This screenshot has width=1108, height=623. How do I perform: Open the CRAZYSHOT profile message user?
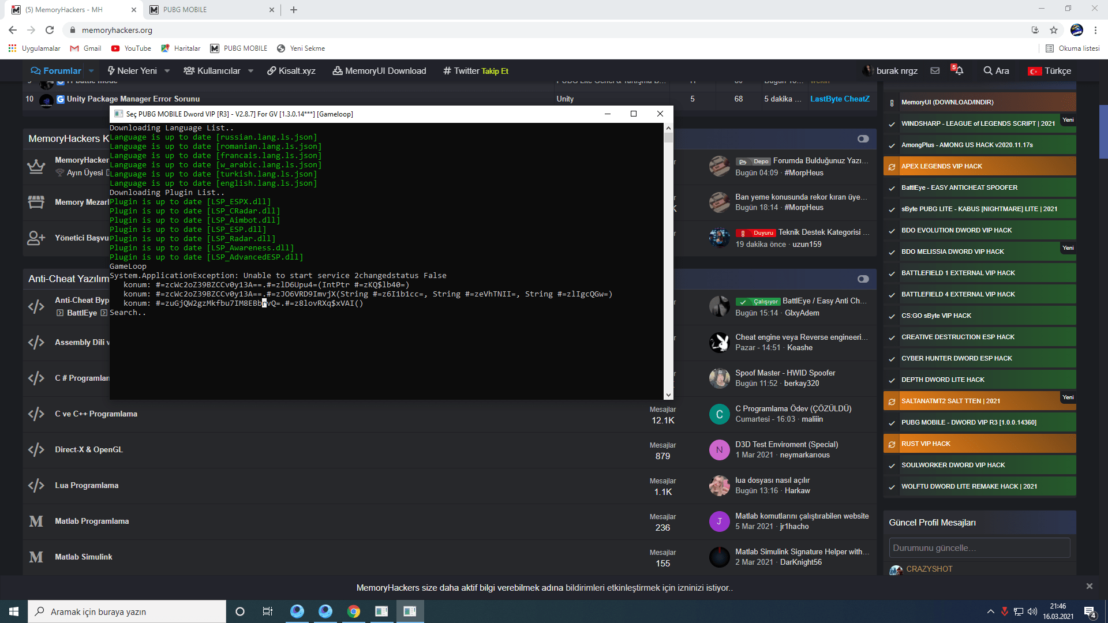coord(929,569)
